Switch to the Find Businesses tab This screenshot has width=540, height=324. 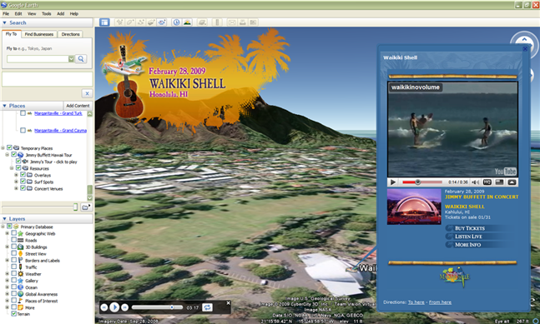coord(39,34)
